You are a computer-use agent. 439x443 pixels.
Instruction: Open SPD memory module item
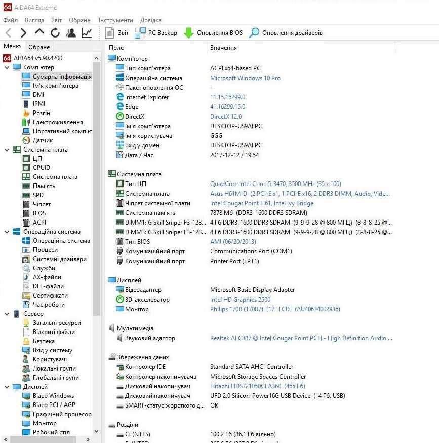point(33,195)
